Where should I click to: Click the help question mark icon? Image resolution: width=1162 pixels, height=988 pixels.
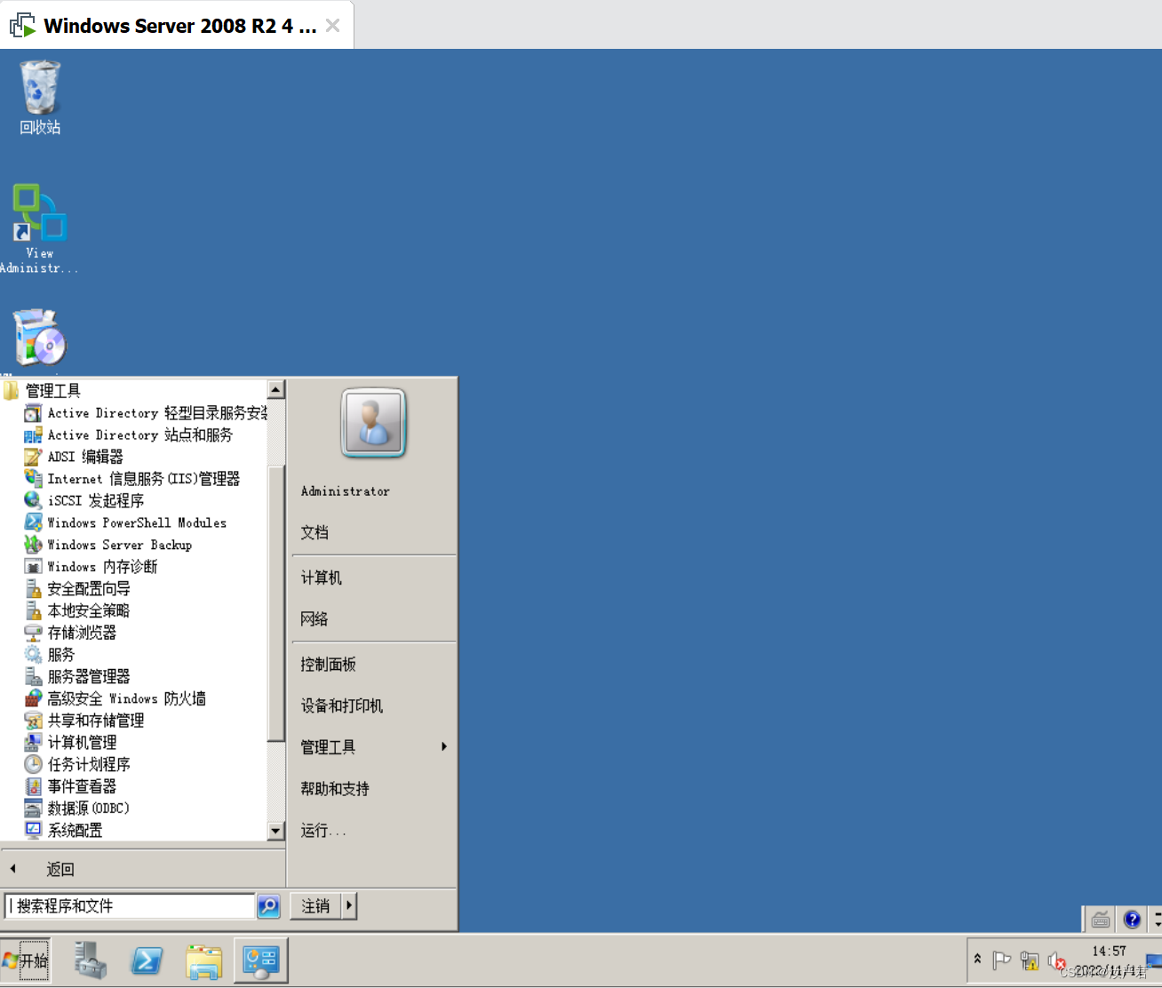(1132, 920)
